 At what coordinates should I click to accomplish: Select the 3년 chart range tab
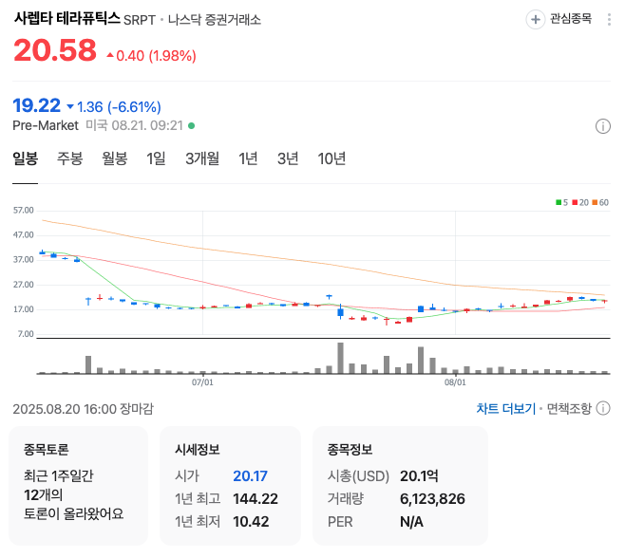pyautogui.click(x=288, y=158)
